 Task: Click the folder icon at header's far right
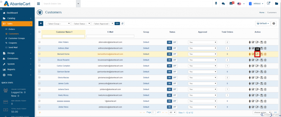(x=277, y=4)
